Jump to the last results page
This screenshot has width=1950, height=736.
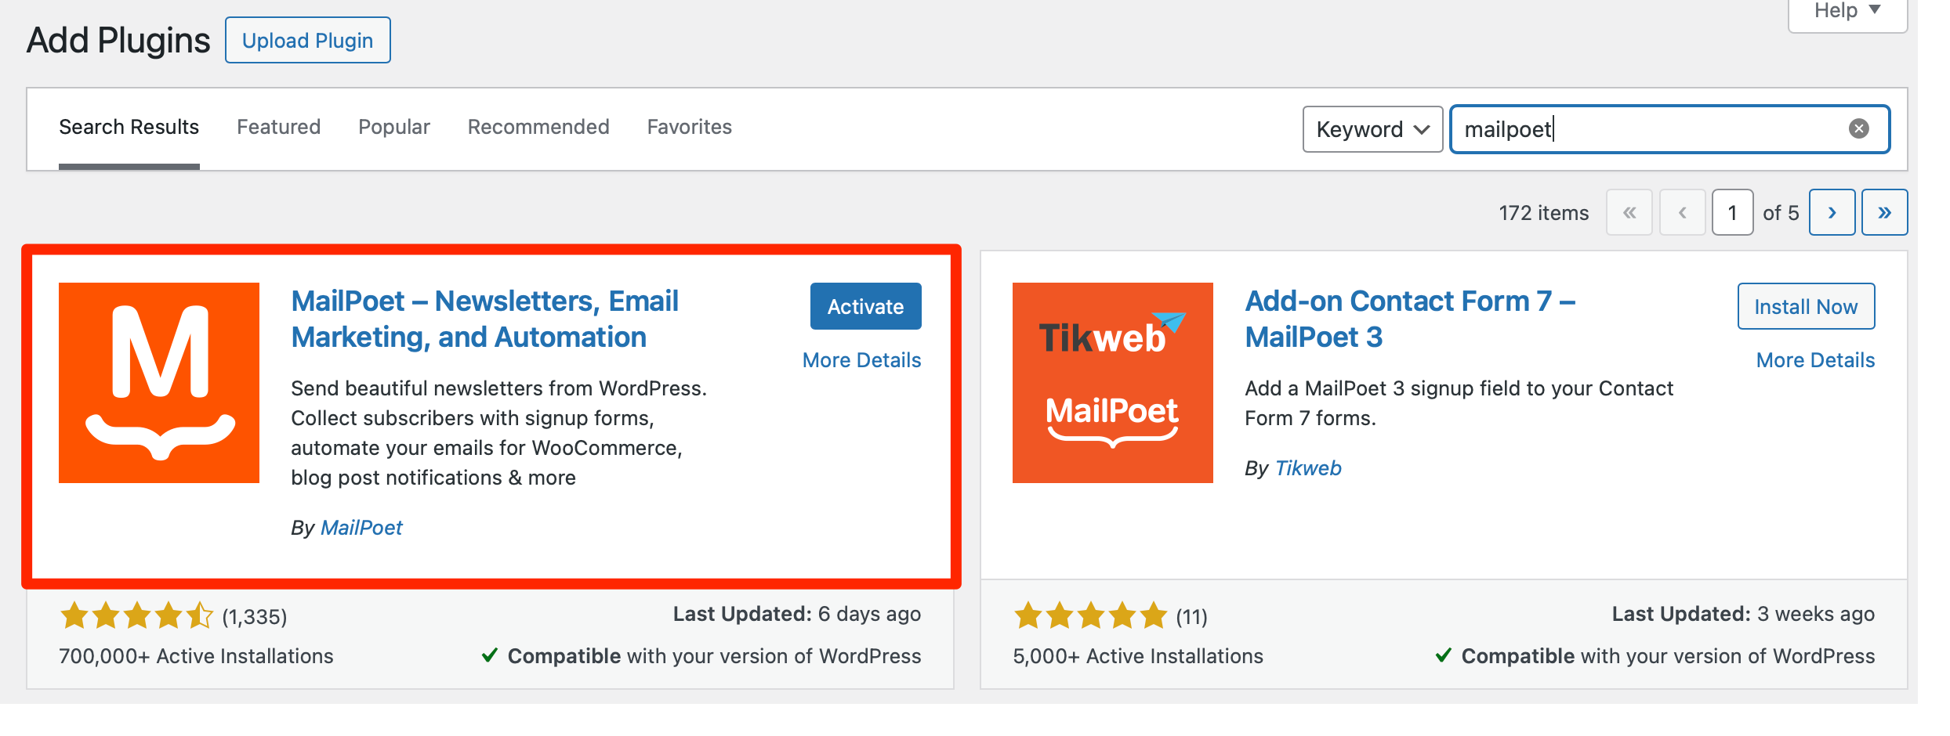1884,212
